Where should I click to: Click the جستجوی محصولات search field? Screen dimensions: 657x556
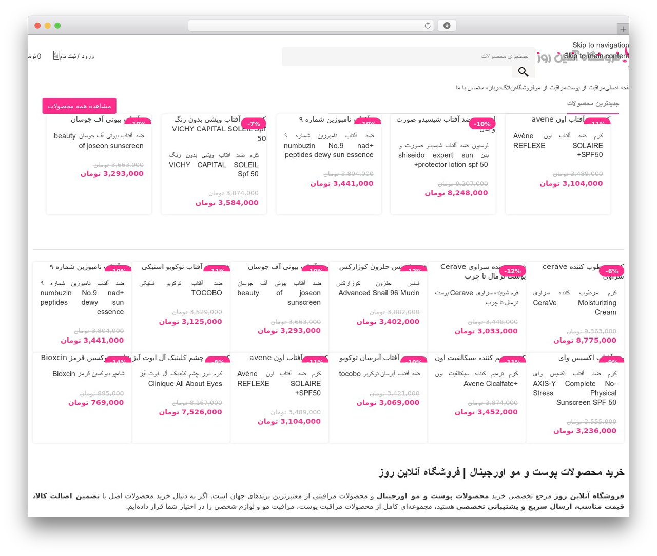point(408,56)
